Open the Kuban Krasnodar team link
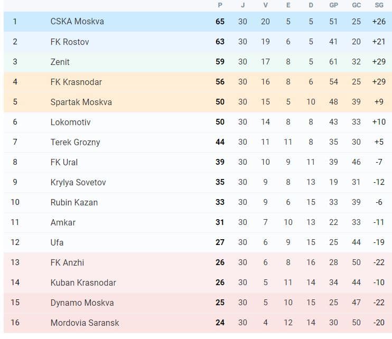392x339 pixels. (x=83, y=282)
